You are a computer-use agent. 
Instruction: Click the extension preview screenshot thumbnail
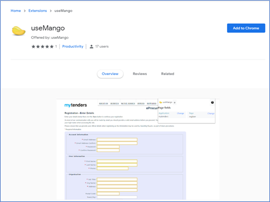138,149
